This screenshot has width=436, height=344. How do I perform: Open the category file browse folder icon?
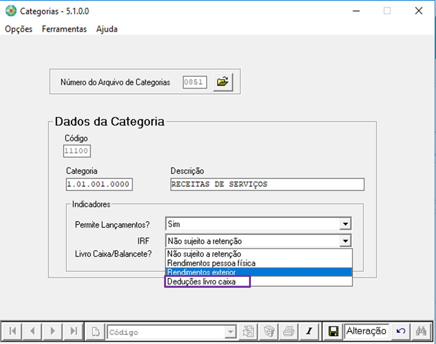[223, 82]
